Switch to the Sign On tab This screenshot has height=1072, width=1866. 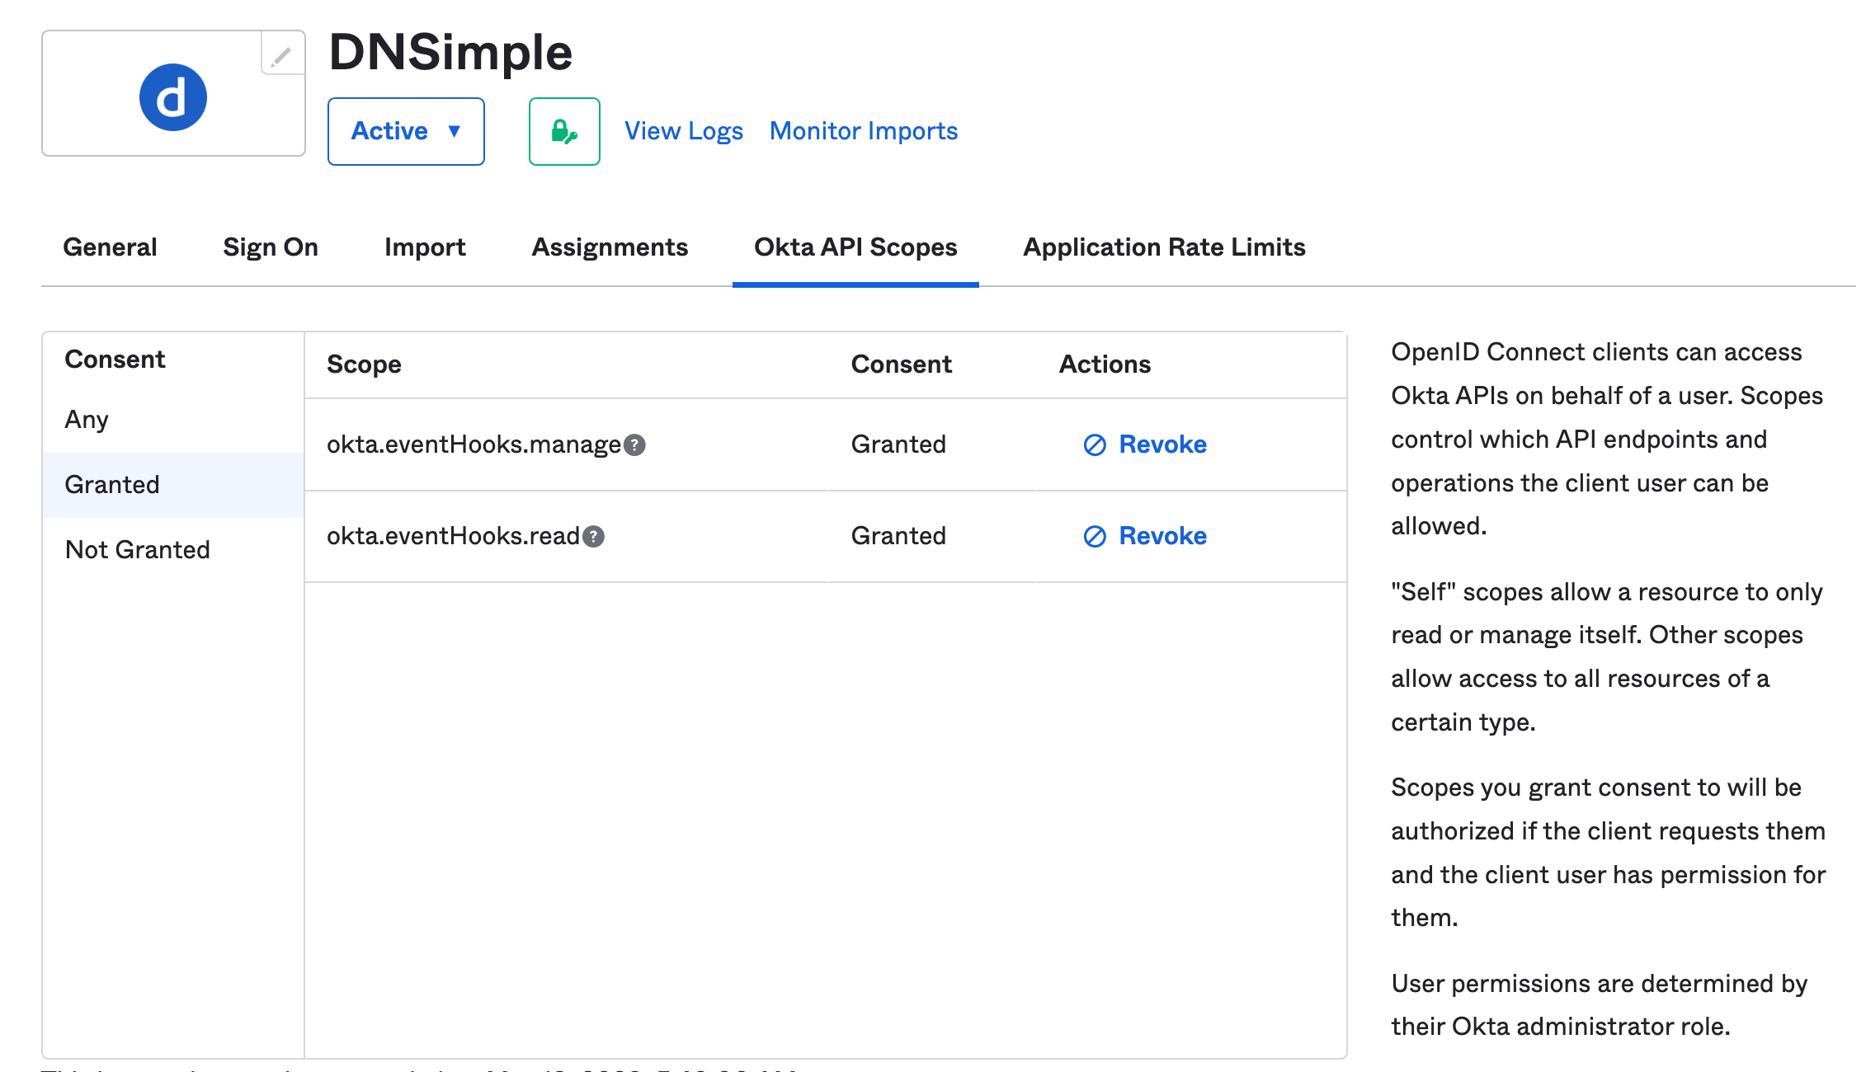coord(270,247)
